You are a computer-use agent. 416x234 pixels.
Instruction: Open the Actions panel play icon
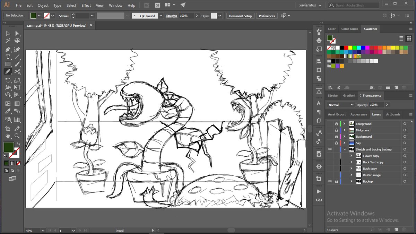[x=319, y=191]
